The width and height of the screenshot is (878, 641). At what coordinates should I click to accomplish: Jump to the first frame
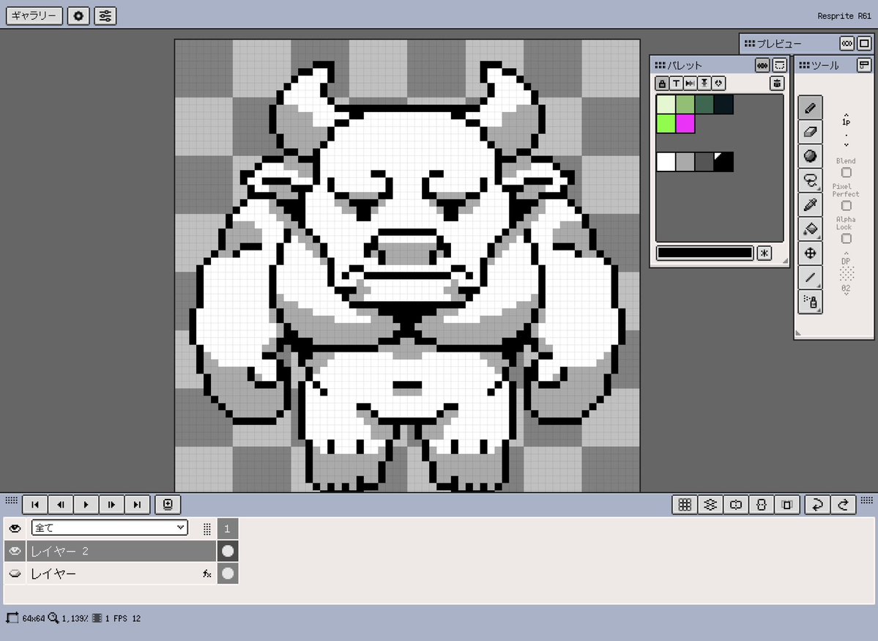click(34, 504)
